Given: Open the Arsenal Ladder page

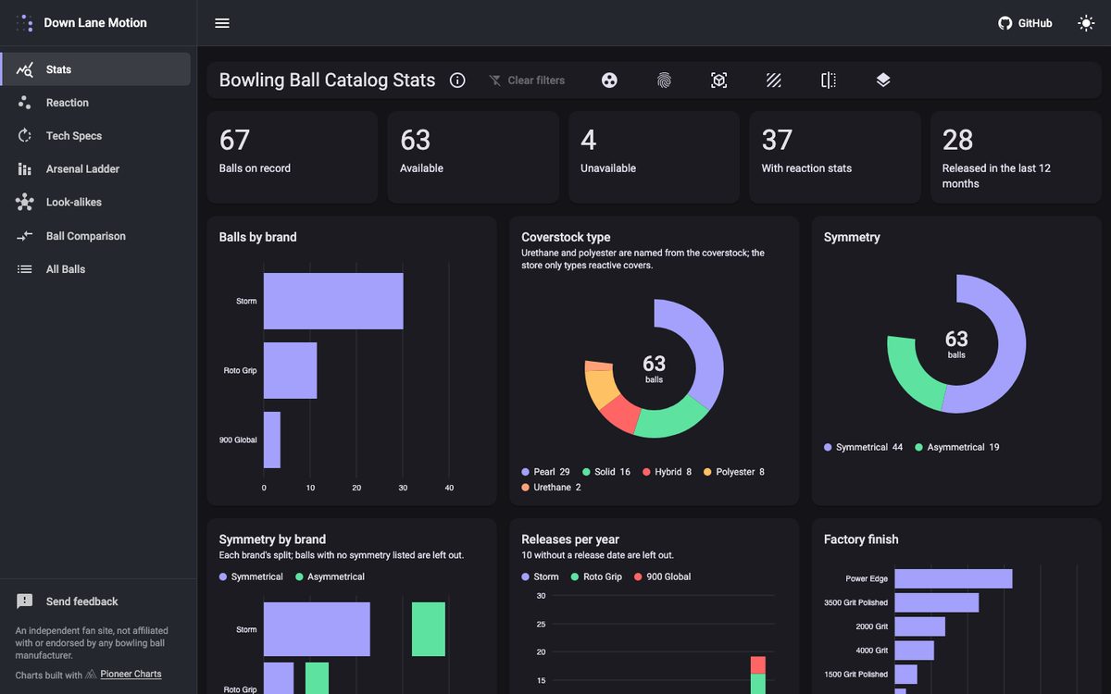Looking at the screenshot, I should click(x=96, y=169).
